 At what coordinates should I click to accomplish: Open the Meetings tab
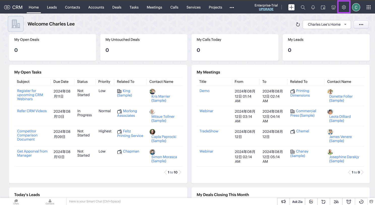click(x=154, y=7)
